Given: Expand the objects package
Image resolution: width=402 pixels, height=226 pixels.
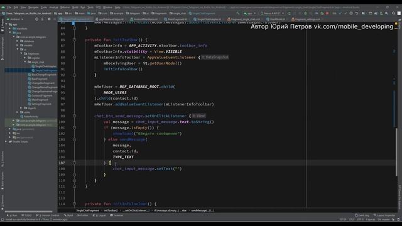Looking at the screenshot, I should tap(21, 108).
